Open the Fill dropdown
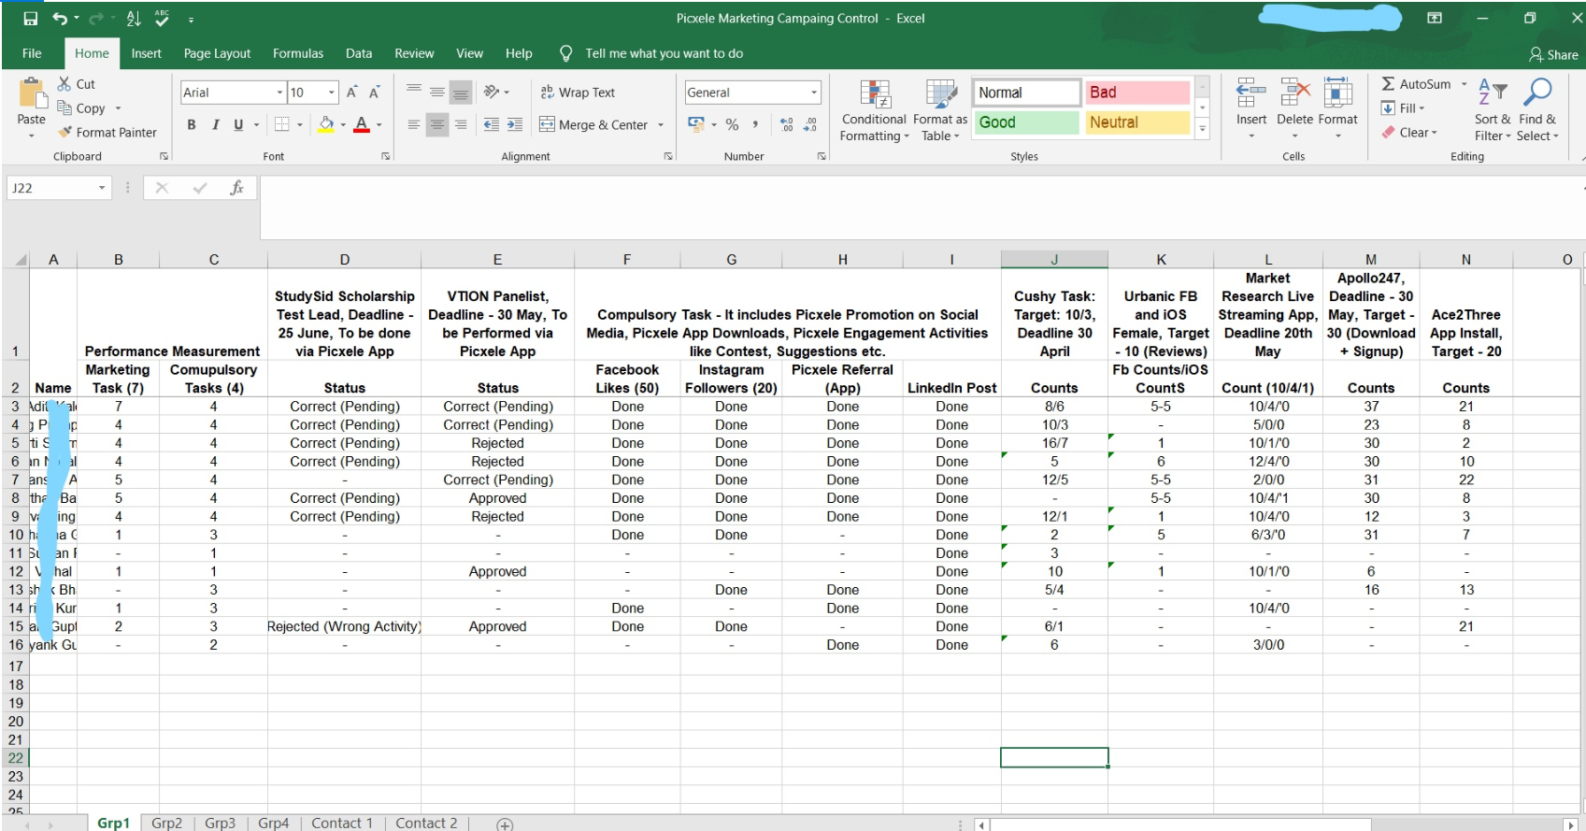1586x831 pixels. click(x=1403, y=108)
